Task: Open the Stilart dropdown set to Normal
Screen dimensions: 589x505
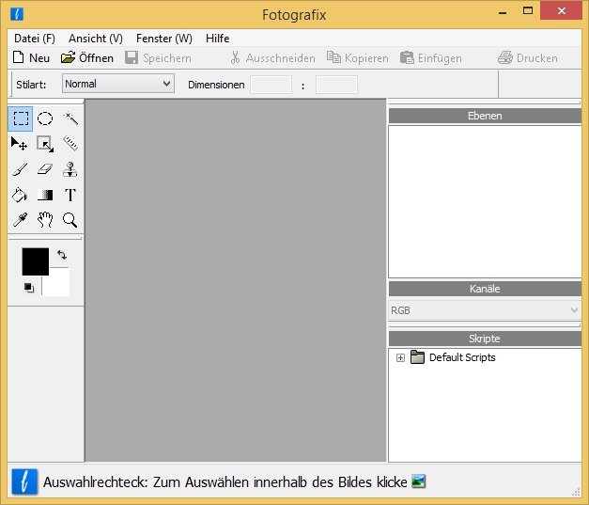Action: [x=118, y=84]
